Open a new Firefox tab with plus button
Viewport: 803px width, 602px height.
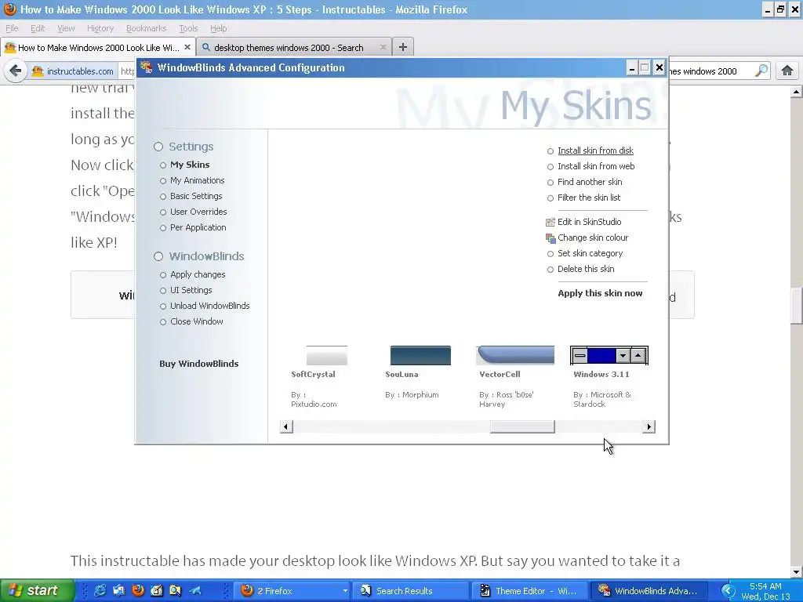tap(403, 47)
